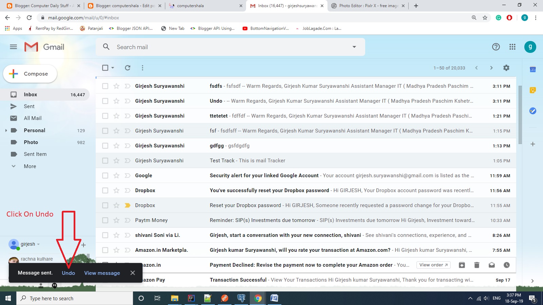Open Google Tasks in the side panel
The image size is (543, 305).
(x=533, y=111)
